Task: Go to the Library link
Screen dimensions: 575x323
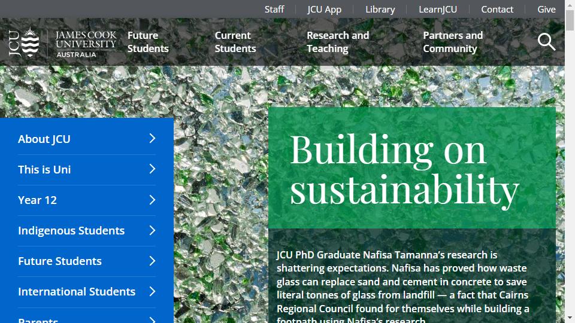Action: 380,9
